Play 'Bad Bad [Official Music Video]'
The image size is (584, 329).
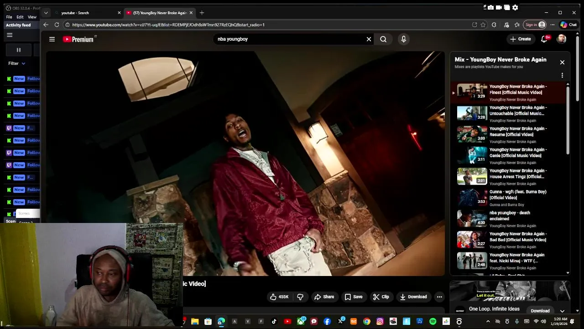click(509, 239)
